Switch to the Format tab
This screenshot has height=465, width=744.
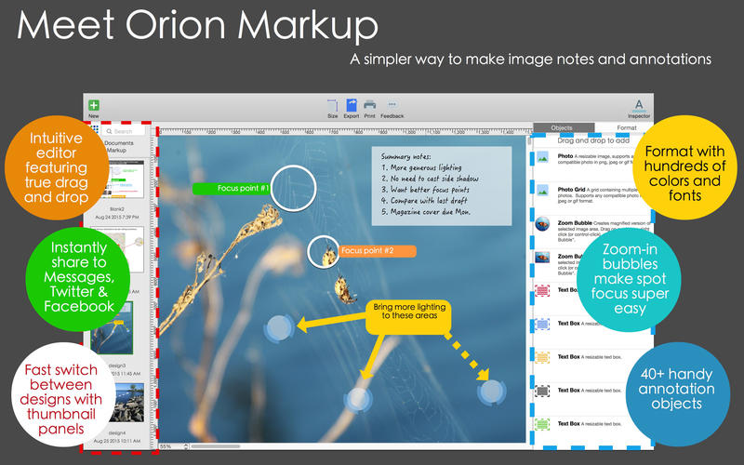(626, 127)
